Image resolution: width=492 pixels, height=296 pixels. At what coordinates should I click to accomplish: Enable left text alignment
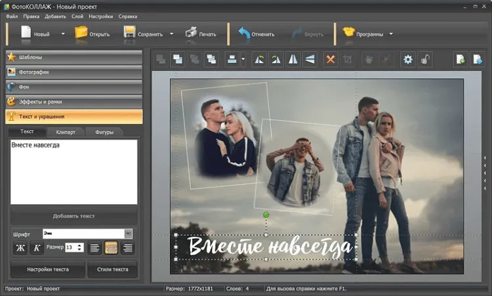[94, 247]
